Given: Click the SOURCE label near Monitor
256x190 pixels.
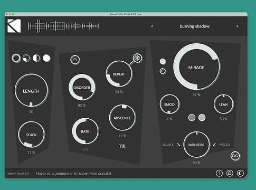Looking at the screenshot, I should [x=168, y=145].
